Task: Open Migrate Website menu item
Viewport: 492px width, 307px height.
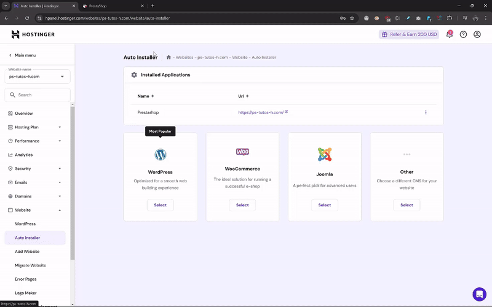Action: [30, 265]
